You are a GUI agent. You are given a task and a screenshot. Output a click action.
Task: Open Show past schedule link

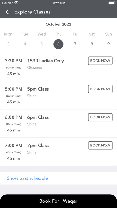27,178
